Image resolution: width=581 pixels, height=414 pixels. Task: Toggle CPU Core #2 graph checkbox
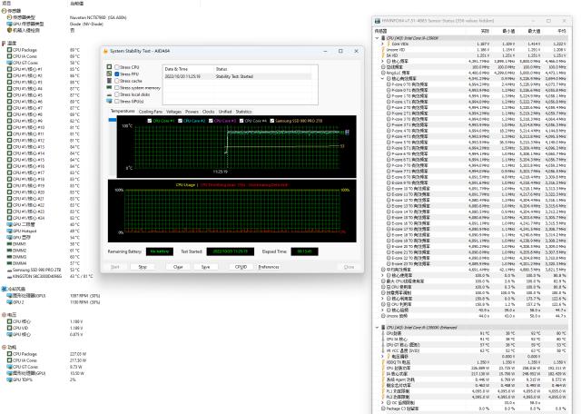pyautogui.click(x=180, y=121)
